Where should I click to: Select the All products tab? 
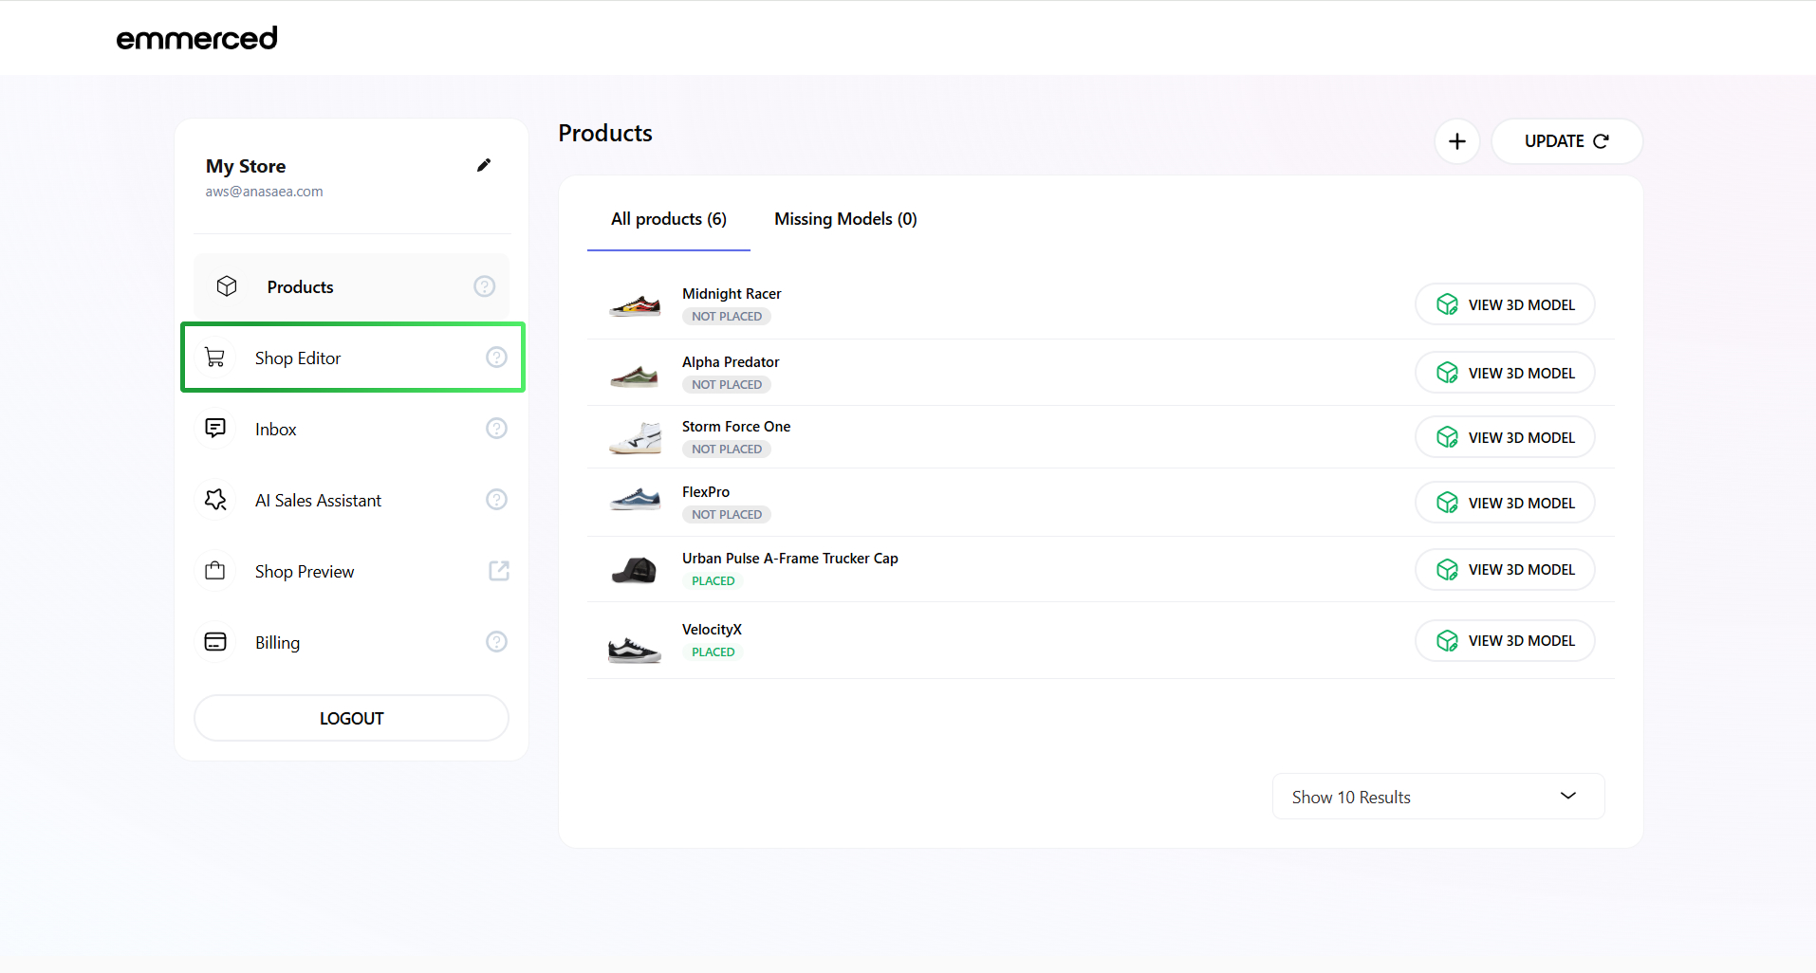[x=668, y=219]
